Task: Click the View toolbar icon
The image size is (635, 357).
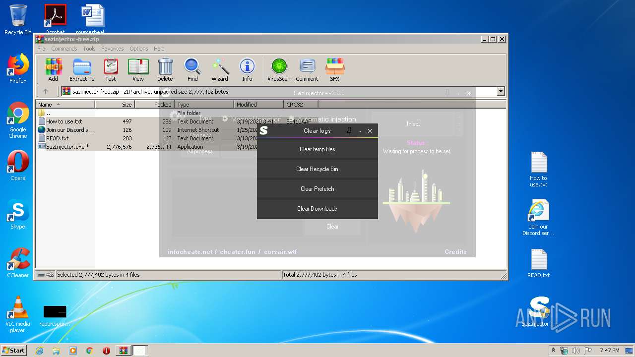Action: pyautogui.click(x=138, y=69)
